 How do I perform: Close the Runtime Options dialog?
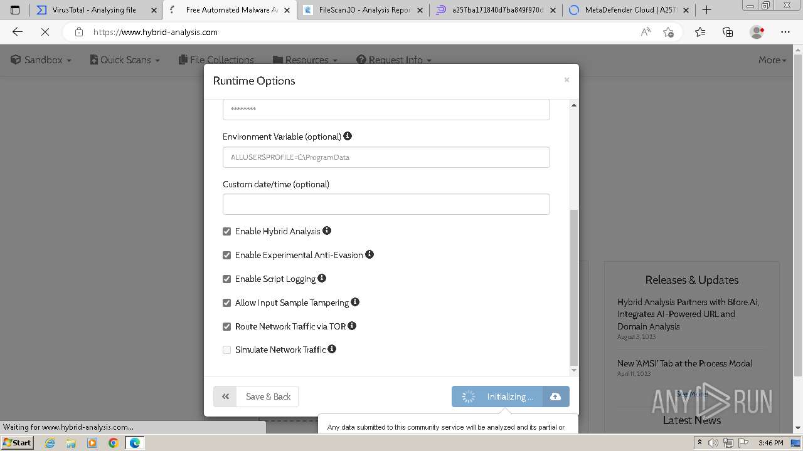point(566,80)
